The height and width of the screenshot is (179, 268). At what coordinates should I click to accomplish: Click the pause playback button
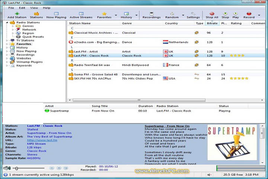52,168
